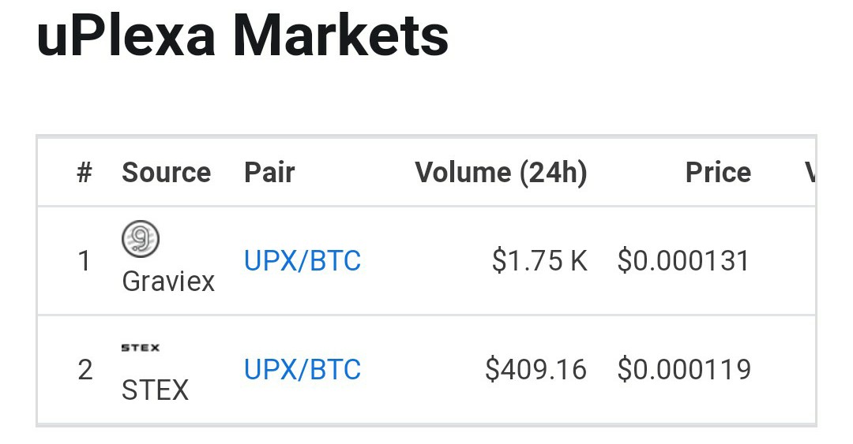Click the partially visible column header after Price
This screenshot has width=853, height=444.
pyautogui.click(x=810, y=173)
